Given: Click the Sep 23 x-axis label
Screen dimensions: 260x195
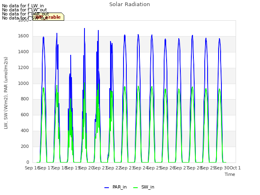Looking at the screenshot, I should pyautogui.click(x=127, y=168).
